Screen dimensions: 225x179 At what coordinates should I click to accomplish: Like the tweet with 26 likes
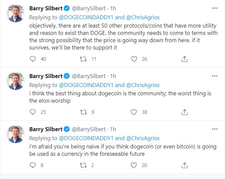(134, 59)
